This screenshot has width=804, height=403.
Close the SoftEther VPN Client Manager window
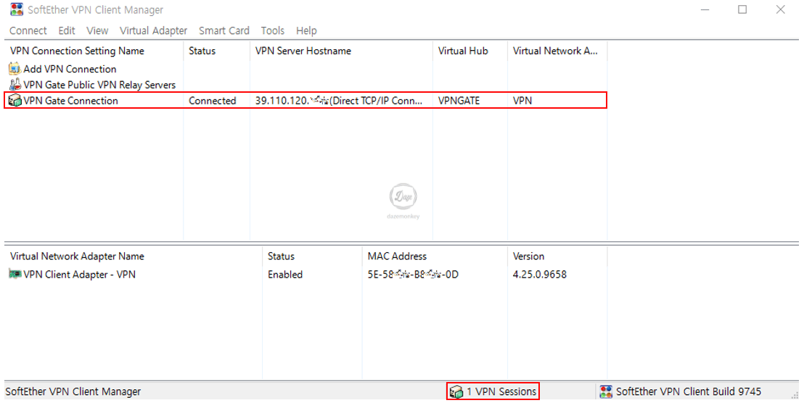tap(780, 9)
